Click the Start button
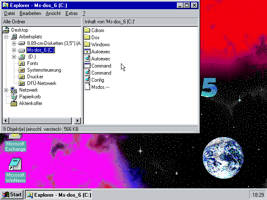This screenshot has height=200, width=267. point(12,195)
